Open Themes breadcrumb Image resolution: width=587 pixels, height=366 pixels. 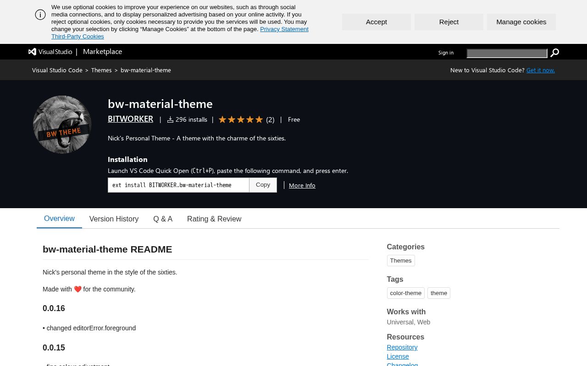(x=101, y=70)
